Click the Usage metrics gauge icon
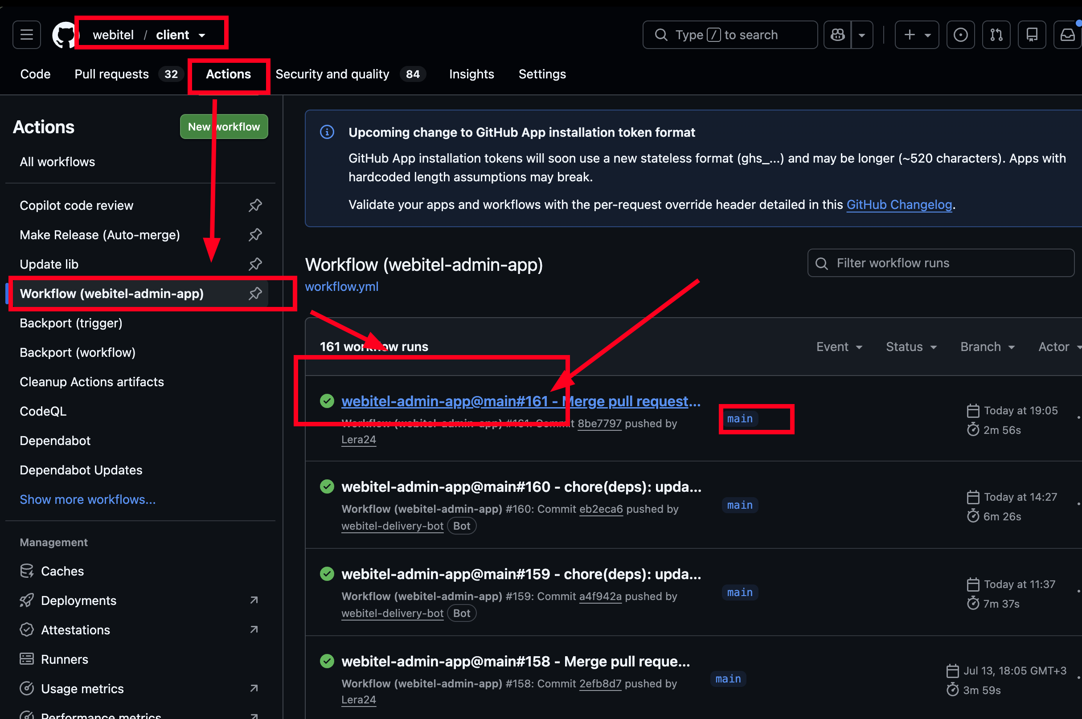This screenshot has width=1082, height=719. [x=27, y=688]
